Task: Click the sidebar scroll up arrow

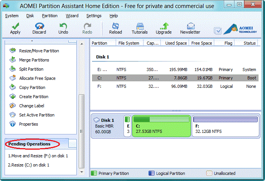Action: pyautogui.click(x=82, y=44)
